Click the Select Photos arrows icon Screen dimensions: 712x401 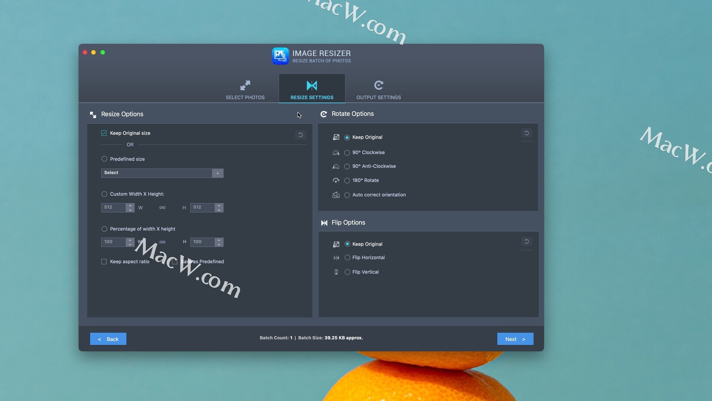245,85
